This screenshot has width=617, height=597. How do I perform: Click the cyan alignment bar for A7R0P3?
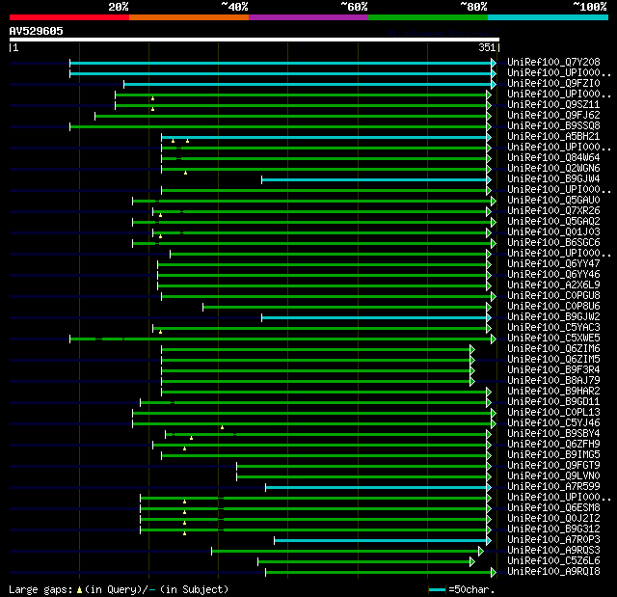[381, 541]
